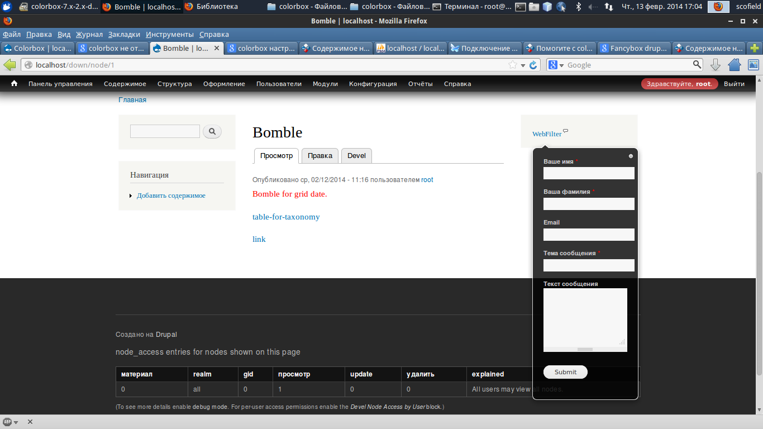This screenshot has width=763, height=429.
Task: Close the Bomble browser tab
Action: (217, 48)
